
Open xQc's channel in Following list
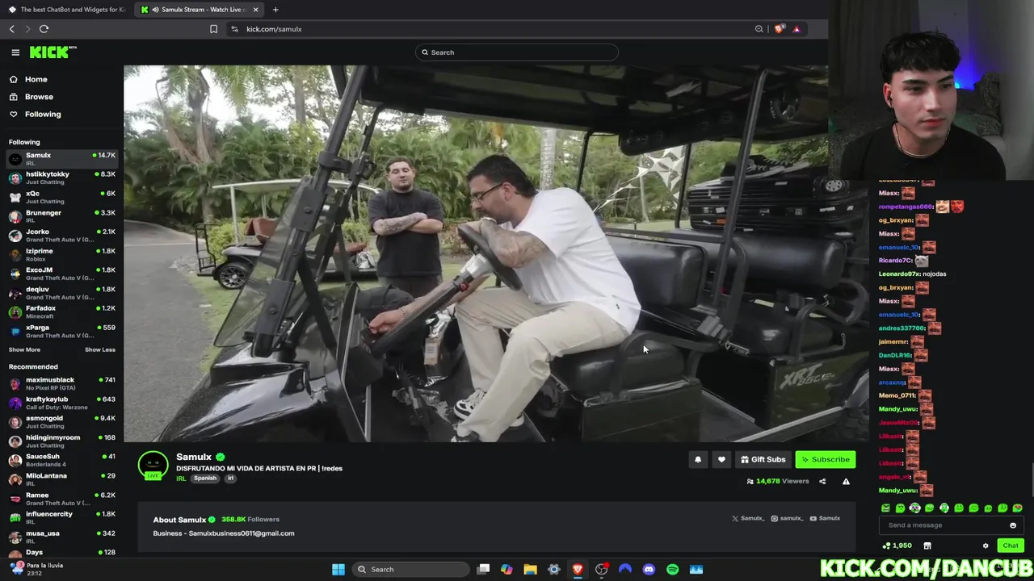tap(61, 197)
